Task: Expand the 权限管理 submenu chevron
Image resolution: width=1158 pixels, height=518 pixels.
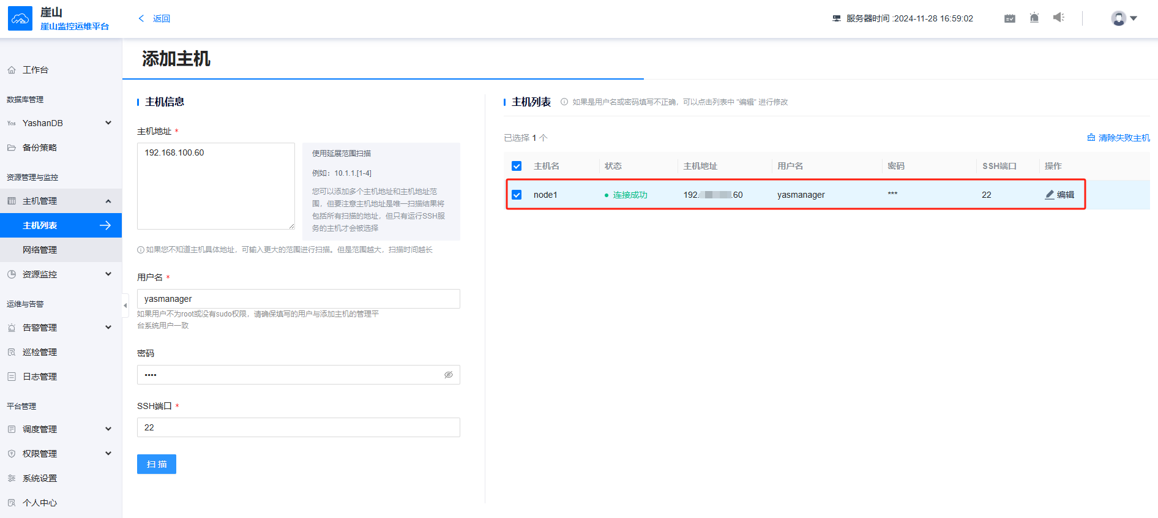Action: pyautogui.click(x=108, y=454)
